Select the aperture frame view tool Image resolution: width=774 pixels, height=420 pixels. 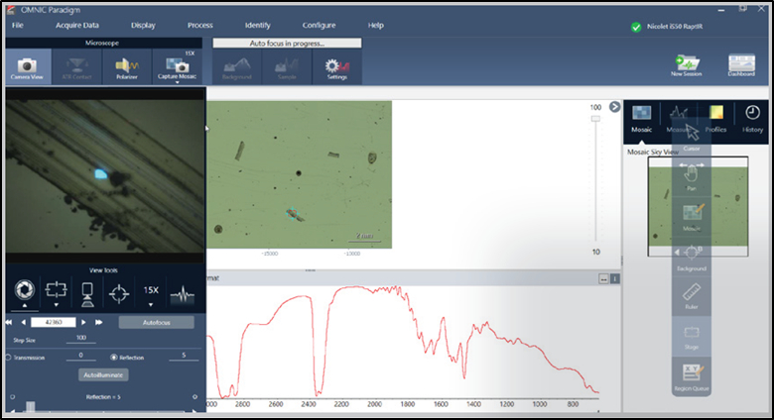point(56,289)
